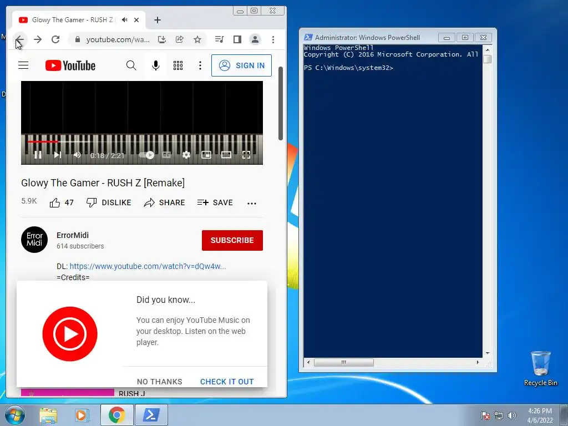Viewport: 568px width, 426px height.
Task: Open network tray icon
Action: point(499,415)
